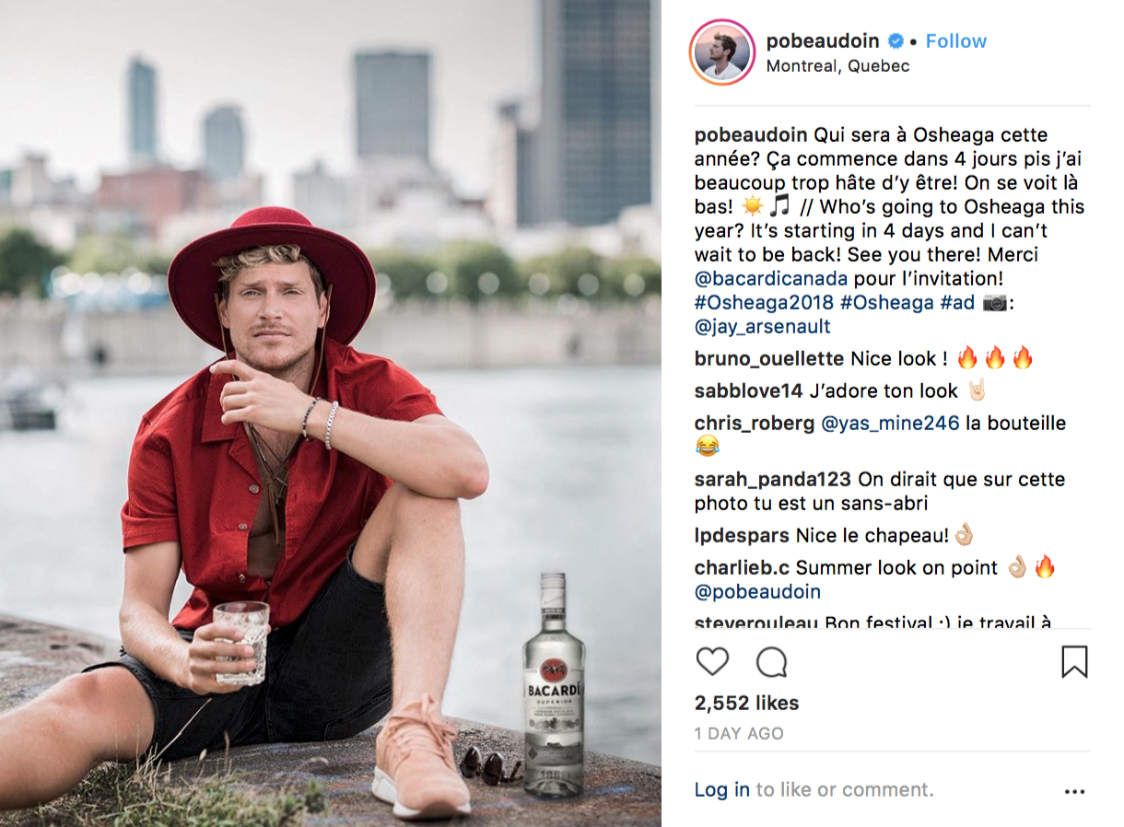View sarah_panda123's profile from comments

click(x=774, y=480)
